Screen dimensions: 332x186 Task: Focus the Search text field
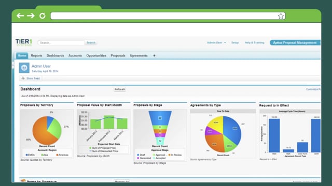point(61,42)
